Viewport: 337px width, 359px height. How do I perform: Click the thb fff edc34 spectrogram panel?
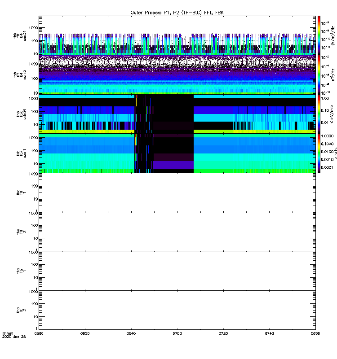pyautogui.click(x=177, y=35)
